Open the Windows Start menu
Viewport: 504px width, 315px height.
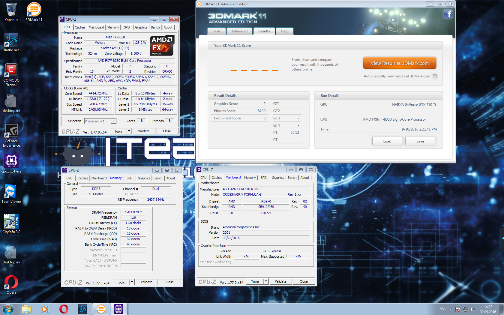[x=8, y=309]
